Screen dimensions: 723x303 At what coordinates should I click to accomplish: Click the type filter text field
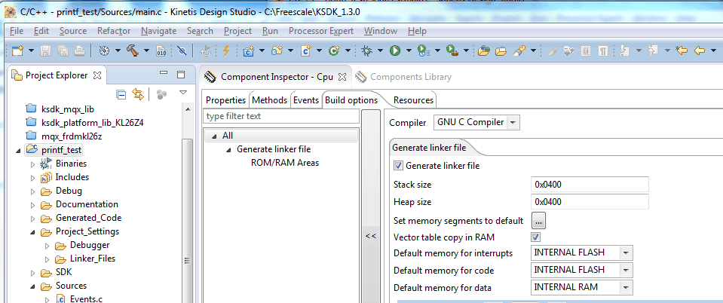pos(280,116)
